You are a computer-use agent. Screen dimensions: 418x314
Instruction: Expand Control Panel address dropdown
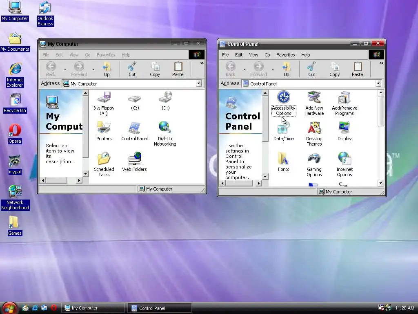pos(378,83)
